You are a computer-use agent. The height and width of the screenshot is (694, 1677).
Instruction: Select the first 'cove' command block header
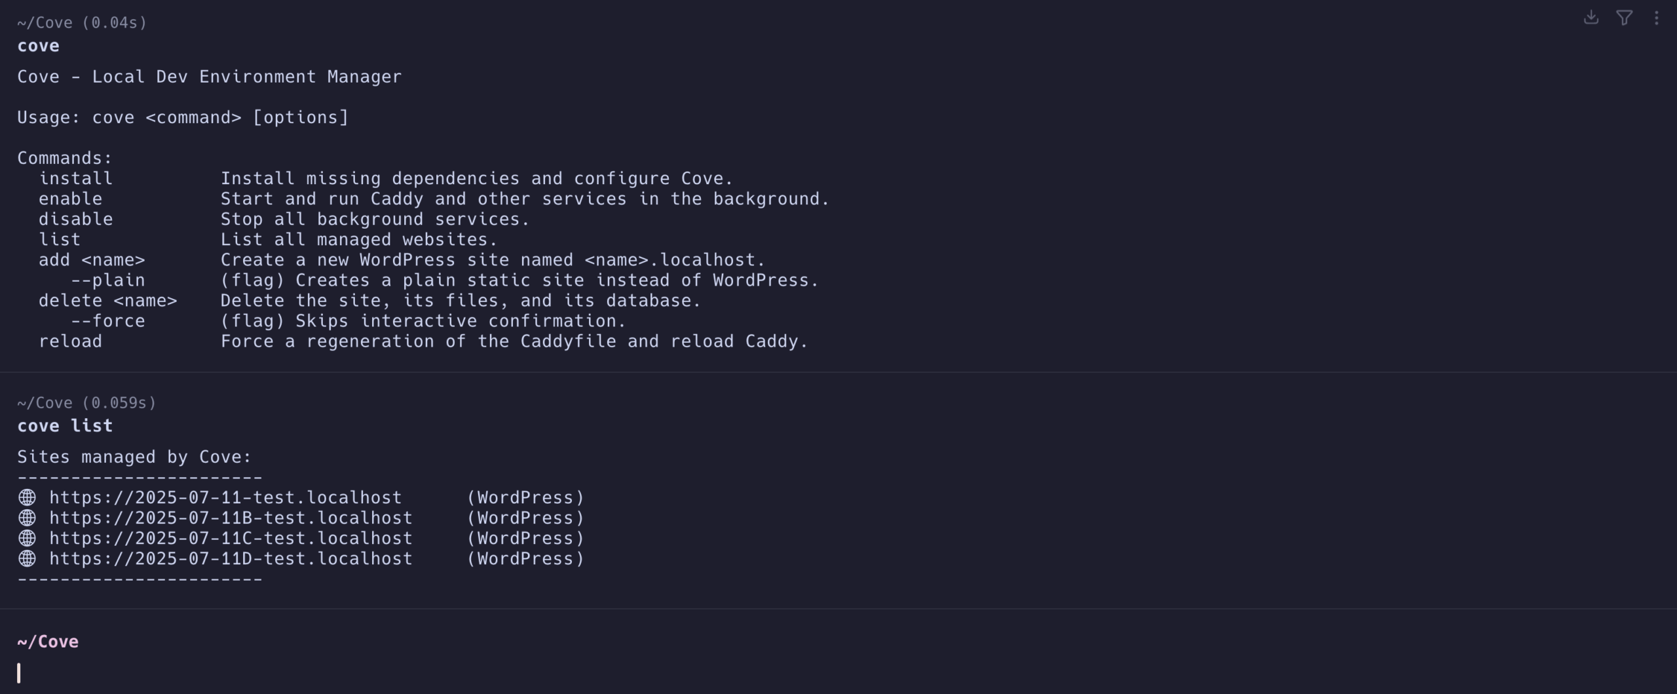tap(38, 46)
